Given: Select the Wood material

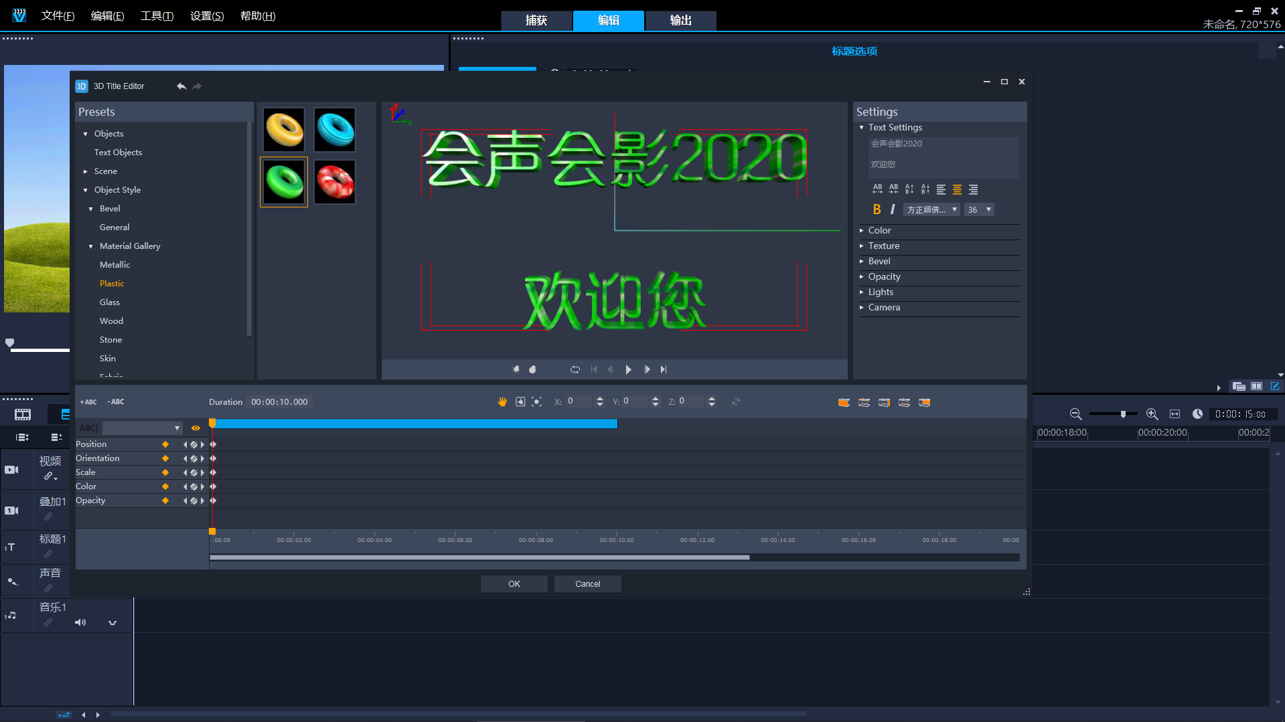Looking at the screenshot, I should [111, 321].
